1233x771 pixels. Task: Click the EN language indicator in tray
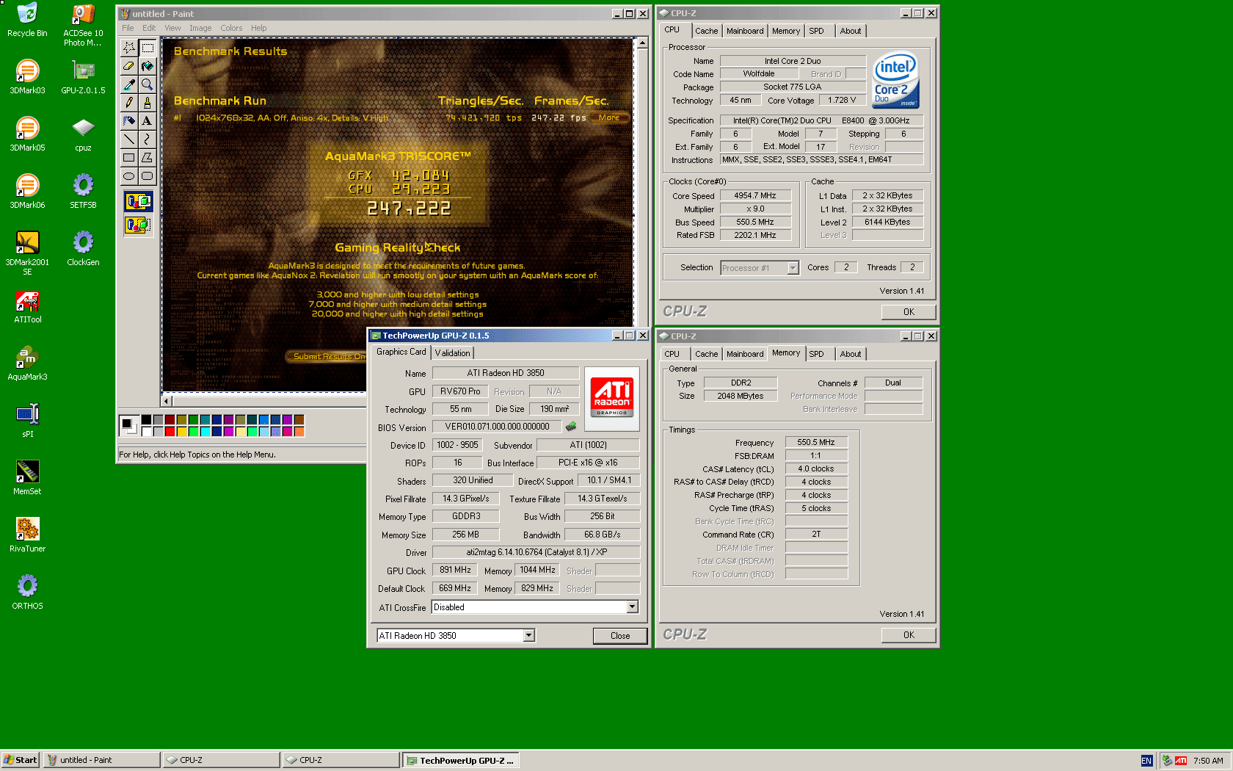[1146, 761]
